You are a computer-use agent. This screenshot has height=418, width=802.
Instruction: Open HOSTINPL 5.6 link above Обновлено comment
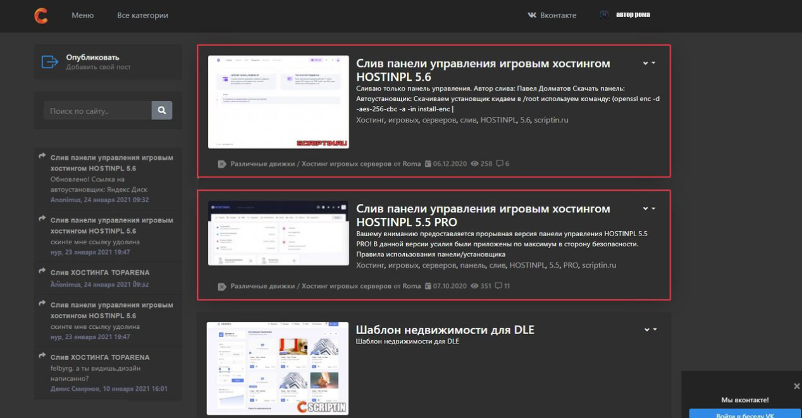(x=112, y=163)
